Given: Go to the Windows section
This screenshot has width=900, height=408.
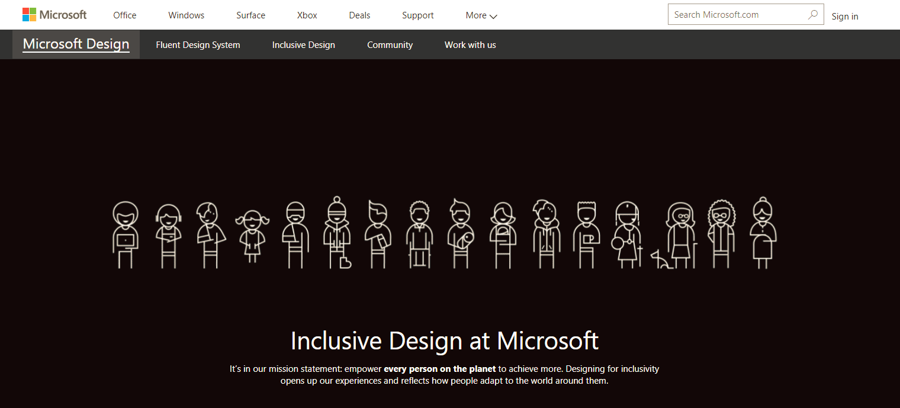Looking at the screenshot, I should [186, 15].
